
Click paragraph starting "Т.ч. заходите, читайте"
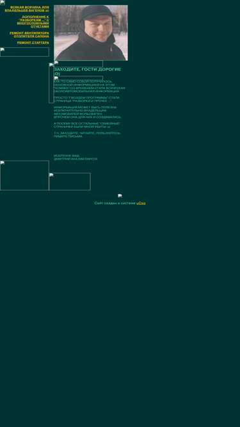pyautogui.click(x=87, y=135)
